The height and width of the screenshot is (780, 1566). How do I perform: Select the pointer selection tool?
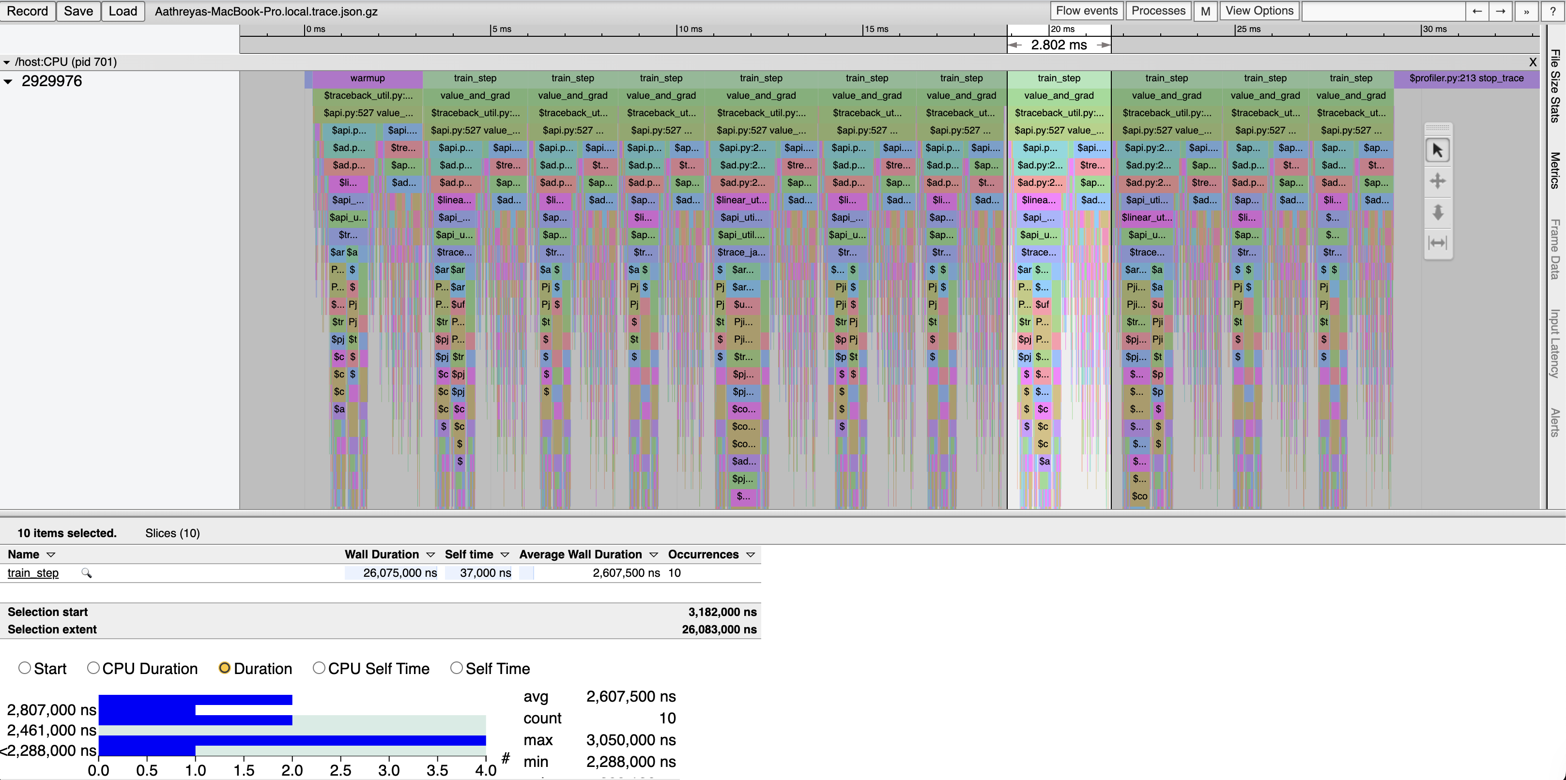[x=1437, y=150]
